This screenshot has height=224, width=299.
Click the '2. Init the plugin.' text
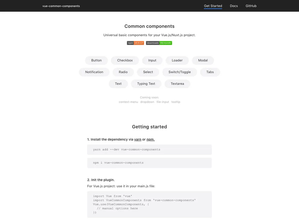101,180
